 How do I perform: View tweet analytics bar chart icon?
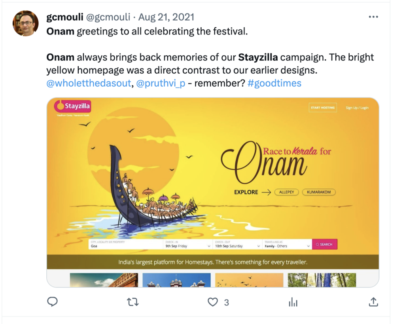tap(293, 303)
